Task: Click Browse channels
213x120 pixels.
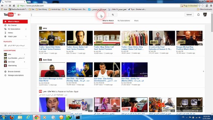Action: pos(14,72)
